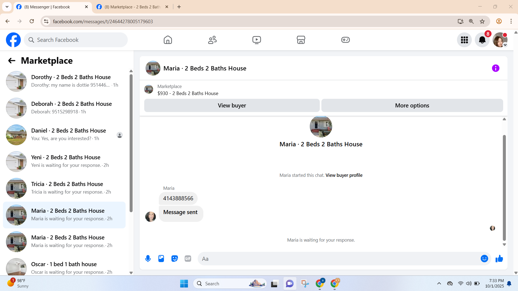The image size is (518, 291).
Task: Show hidden system tray icons chevron
Action: click(439, 283)
